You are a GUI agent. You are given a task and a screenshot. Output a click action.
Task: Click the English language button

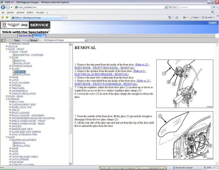click(213, 23)
